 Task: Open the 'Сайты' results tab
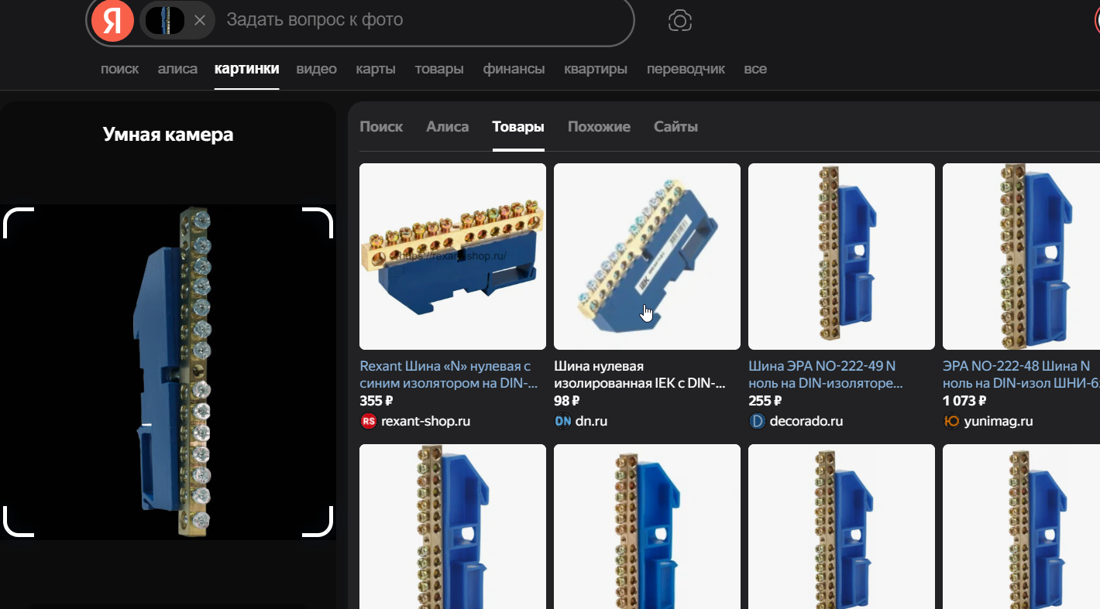[x=675, y=127]
